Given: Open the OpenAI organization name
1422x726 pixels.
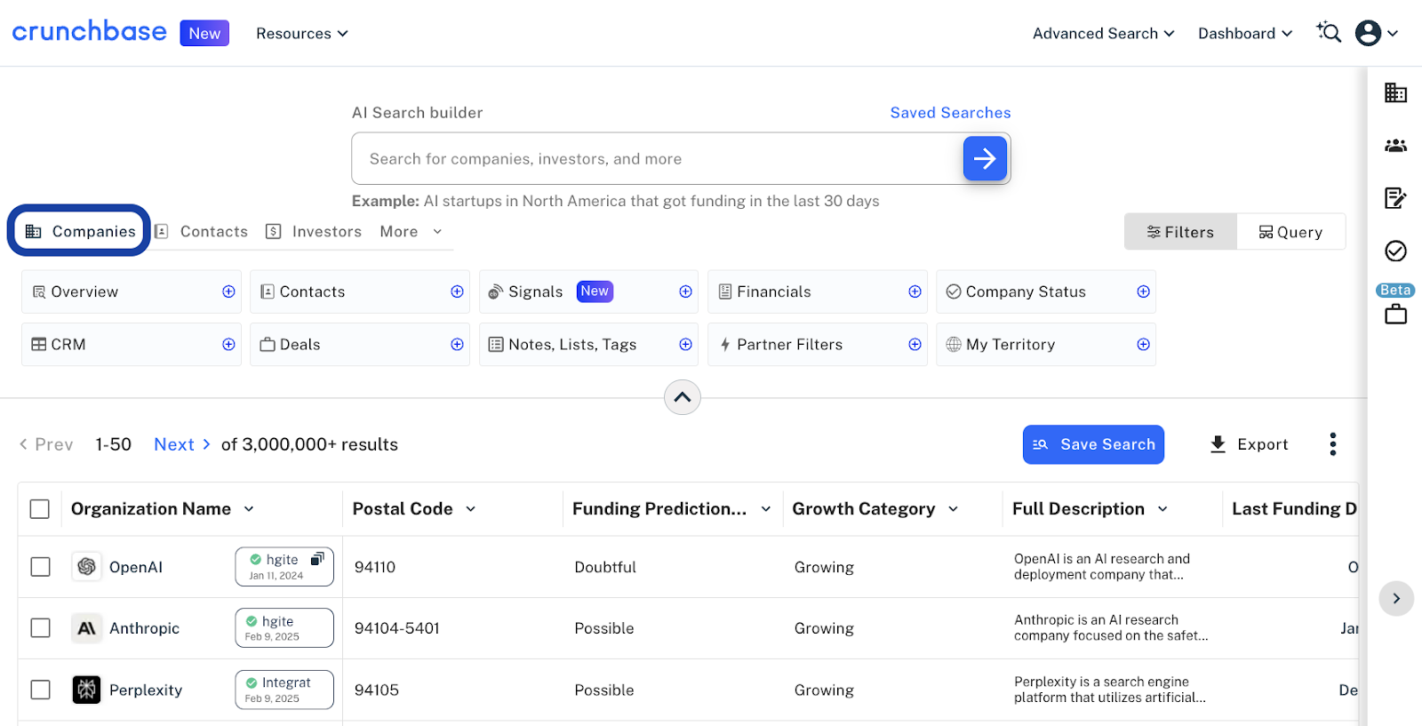Looking at the screenshot, I should (x=136, y=567).
